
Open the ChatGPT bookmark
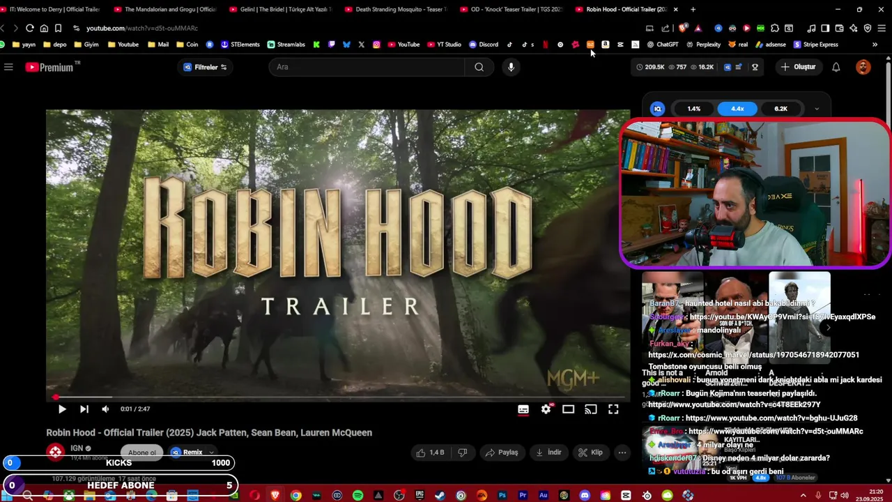tap(662, 45)
